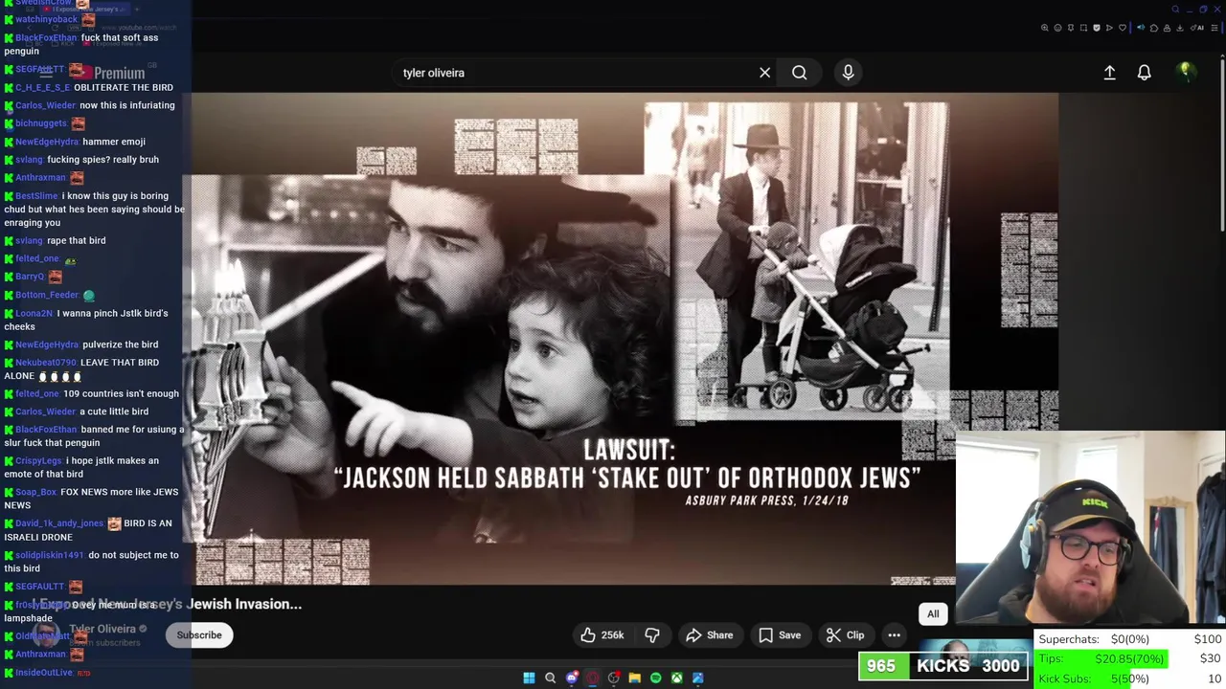
Task: Open the easy setup sliders icon
Action: (x=1215, y=28)
